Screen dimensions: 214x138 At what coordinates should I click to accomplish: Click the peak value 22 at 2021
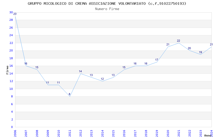pyautogui.click(x=179, y=41)
